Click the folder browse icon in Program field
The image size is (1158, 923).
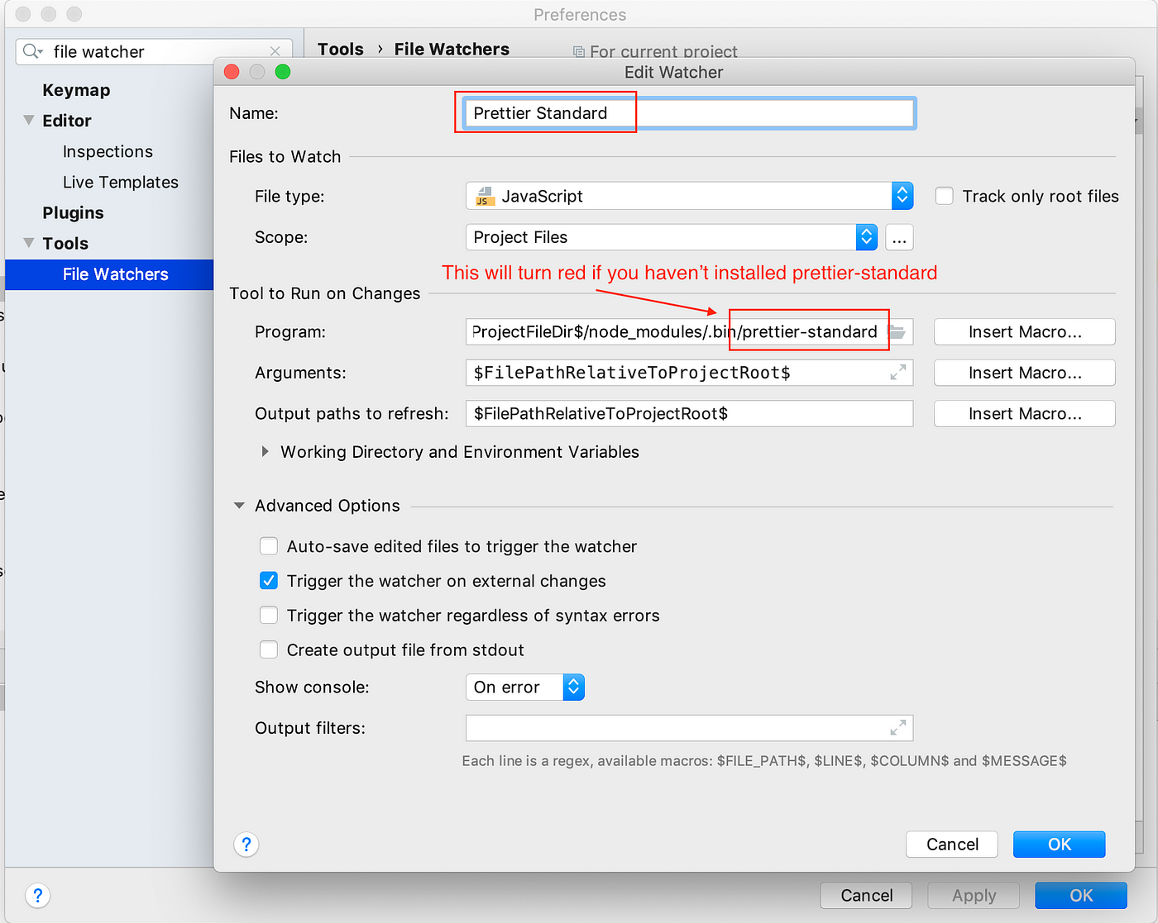898,331
